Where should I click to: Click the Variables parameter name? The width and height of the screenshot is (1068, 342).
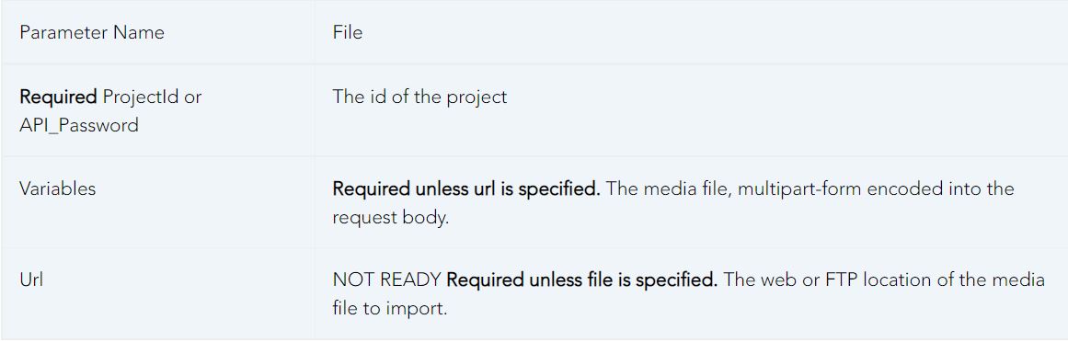click(x=58, y=188)
